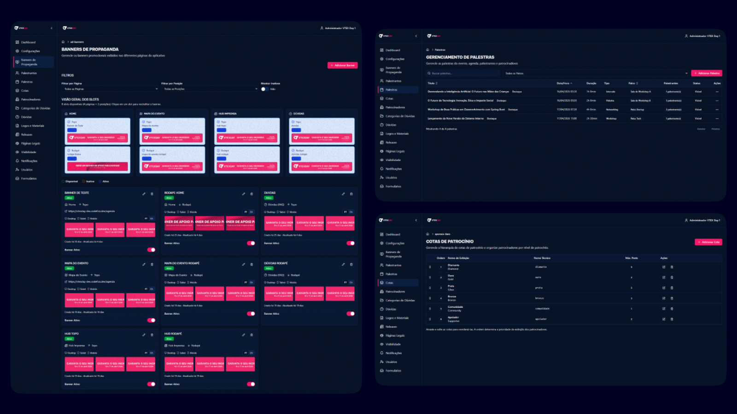Image resolution: width=737 pixels, height=414 pixels.
Task: Edit the Banner de Teste card via pencil icon
Action: pyautogui.click(x=144, y=194)
